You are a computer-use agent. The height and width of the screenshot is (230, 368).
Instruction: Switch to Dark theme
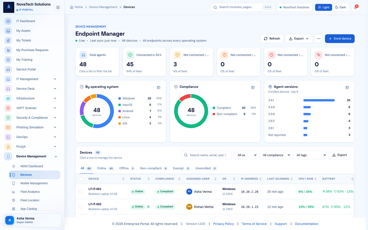[x=340, y=7]
